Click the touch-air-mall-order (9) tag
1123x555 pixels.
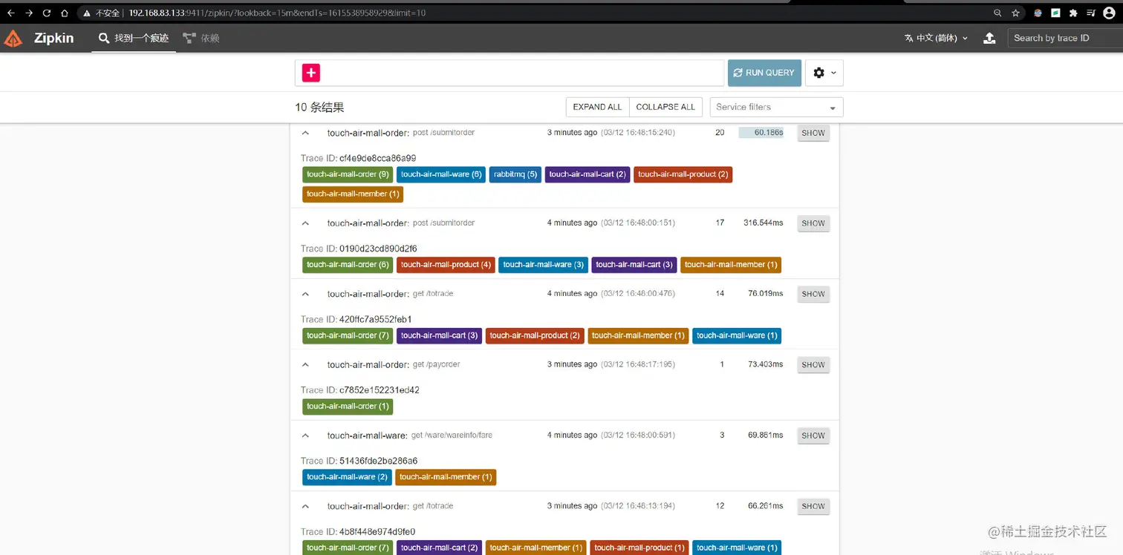click(348, 174)
